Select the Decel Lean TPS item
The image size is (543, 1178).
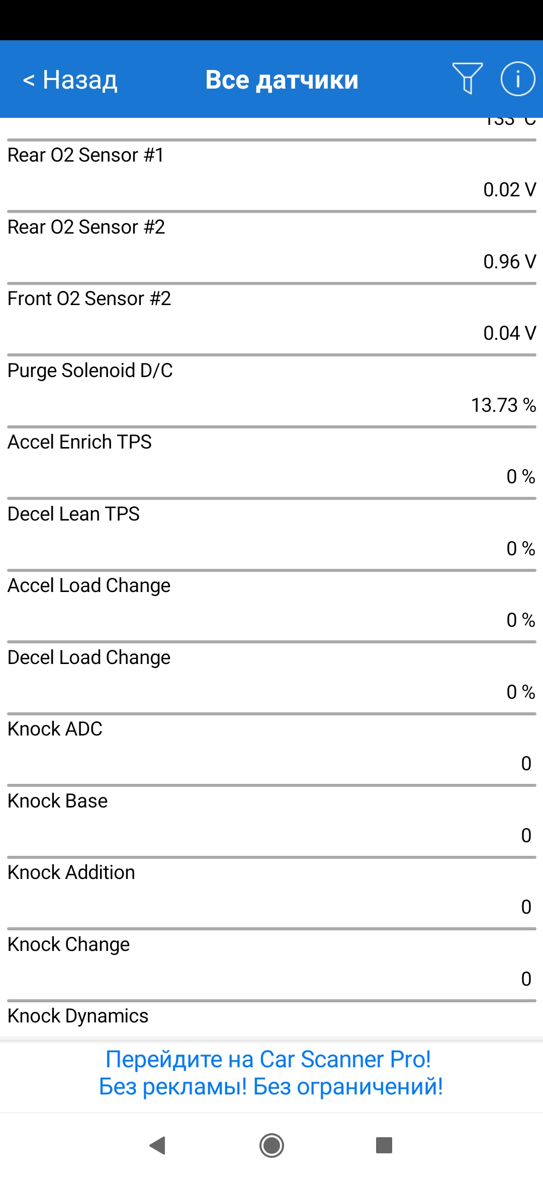pos(271,532)
